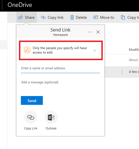This screenshot has width=139, height=149.
Task: Click the Move to folder icon
Action: tap(96, 17)
